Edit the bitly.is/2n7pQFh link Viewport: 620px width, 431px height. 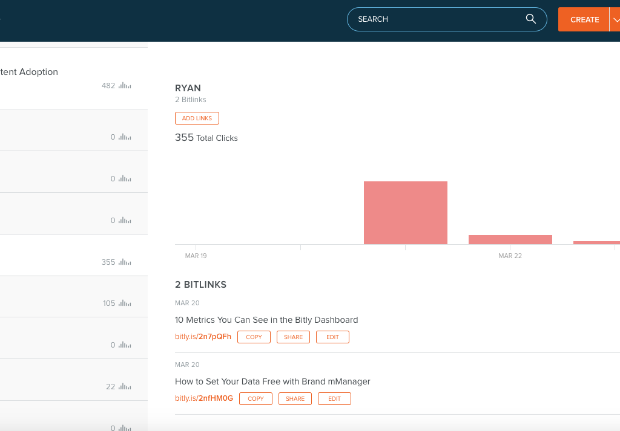click(x=332, y=337)
